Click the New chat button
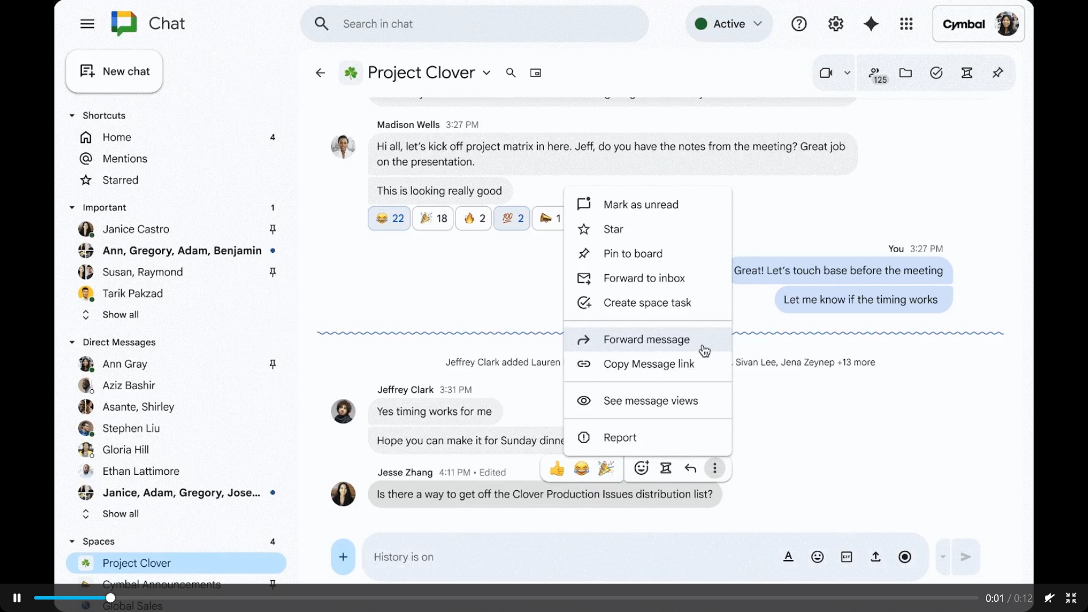Viewport: 1088px width, 612px height. point(114,71)
